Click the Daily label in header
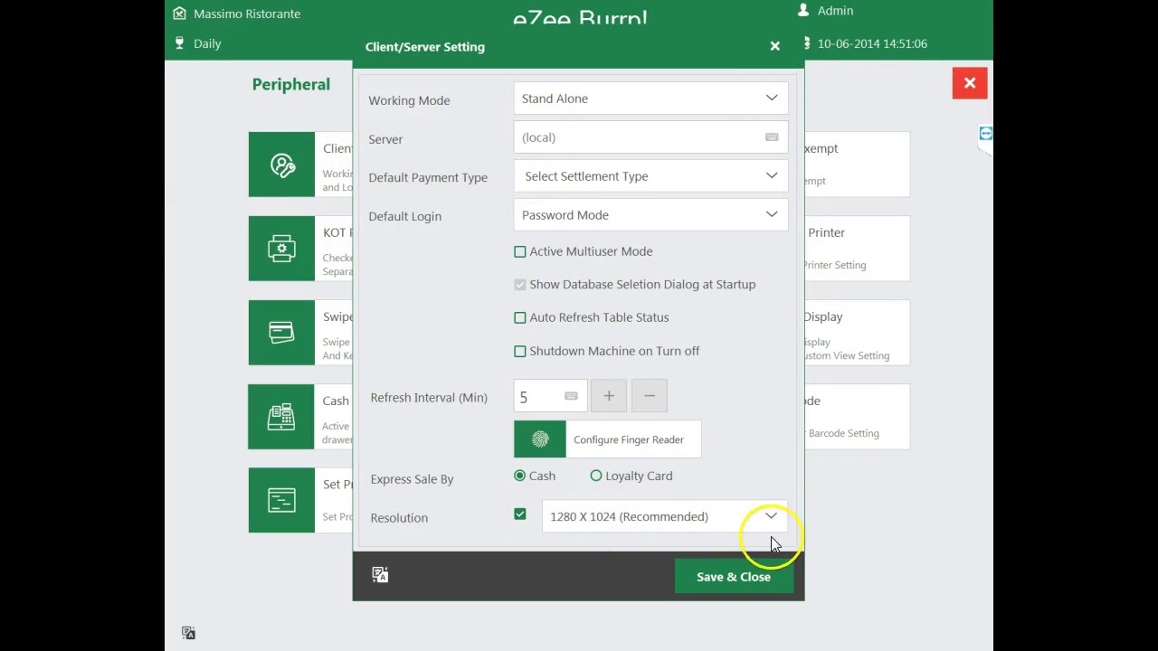 pyautogui.click(x=207, y=43)
